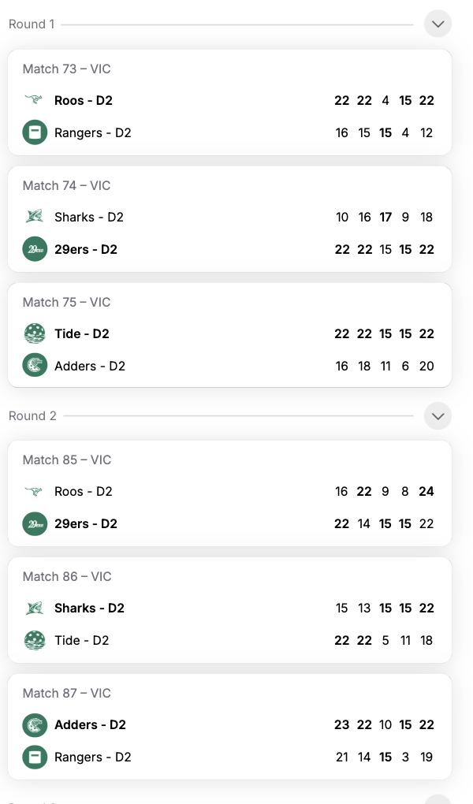Collapse the Round 1 section chevron

click(x=438, y=24)
